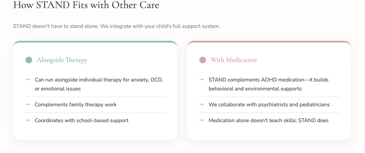Click the Alongside Therapy card heading

(x=62, y=60)
